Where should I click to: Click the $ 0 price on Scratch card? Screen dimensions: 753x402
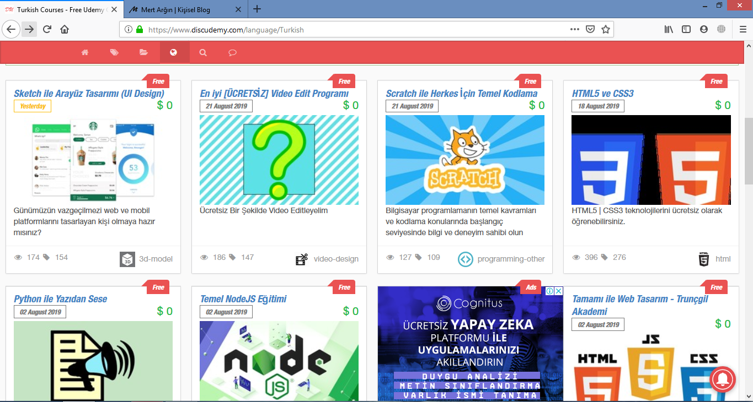click(537, 105)
